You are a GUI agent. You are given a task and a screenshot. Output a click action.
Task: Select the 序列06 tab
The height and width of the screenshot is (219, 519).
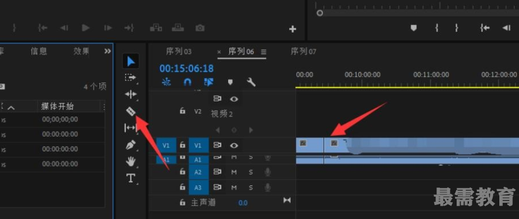point(242,52)
